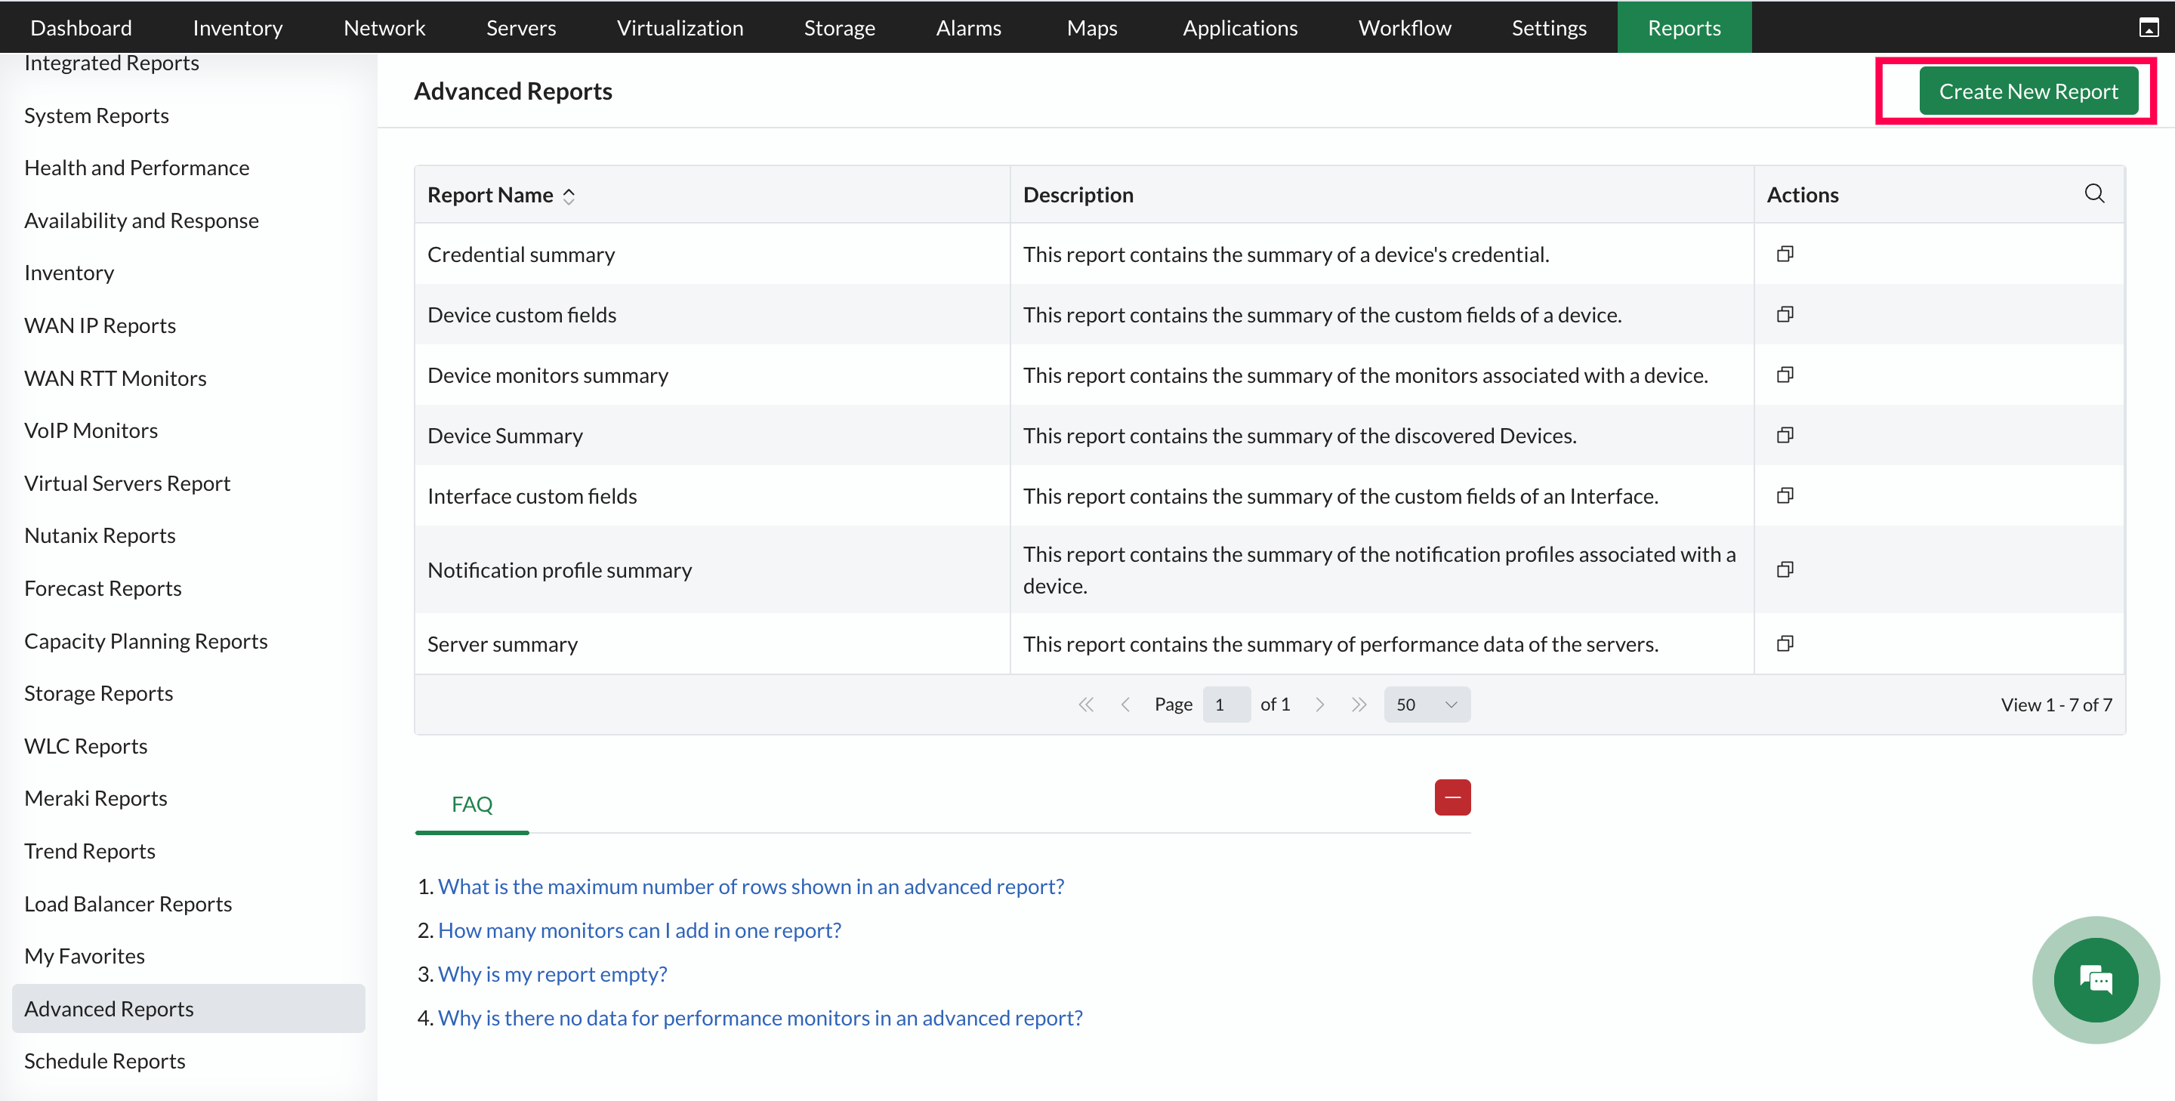Screen dimensions: 2175x1101
Task: Open the Dashboard tab
Action: [81, 28]
